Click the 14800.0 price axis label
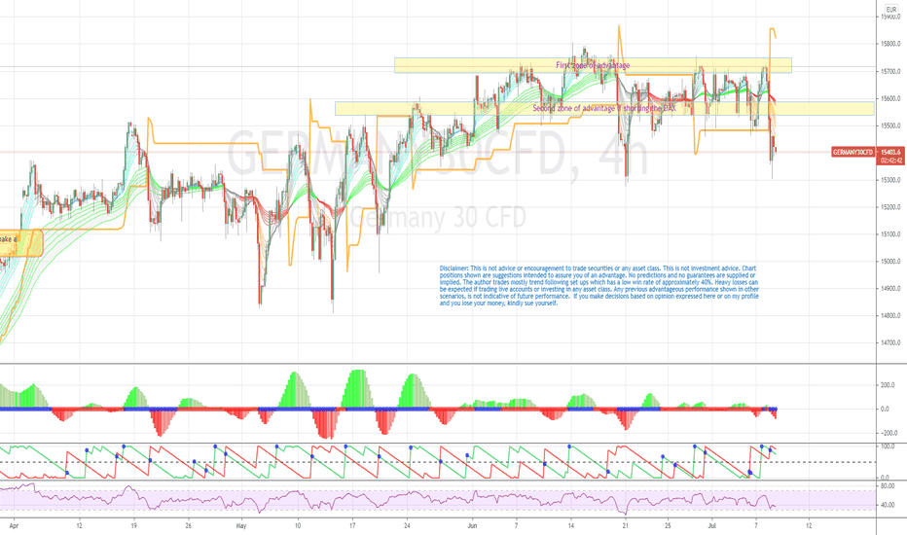907x535 pixels. (x=890, y=316)
